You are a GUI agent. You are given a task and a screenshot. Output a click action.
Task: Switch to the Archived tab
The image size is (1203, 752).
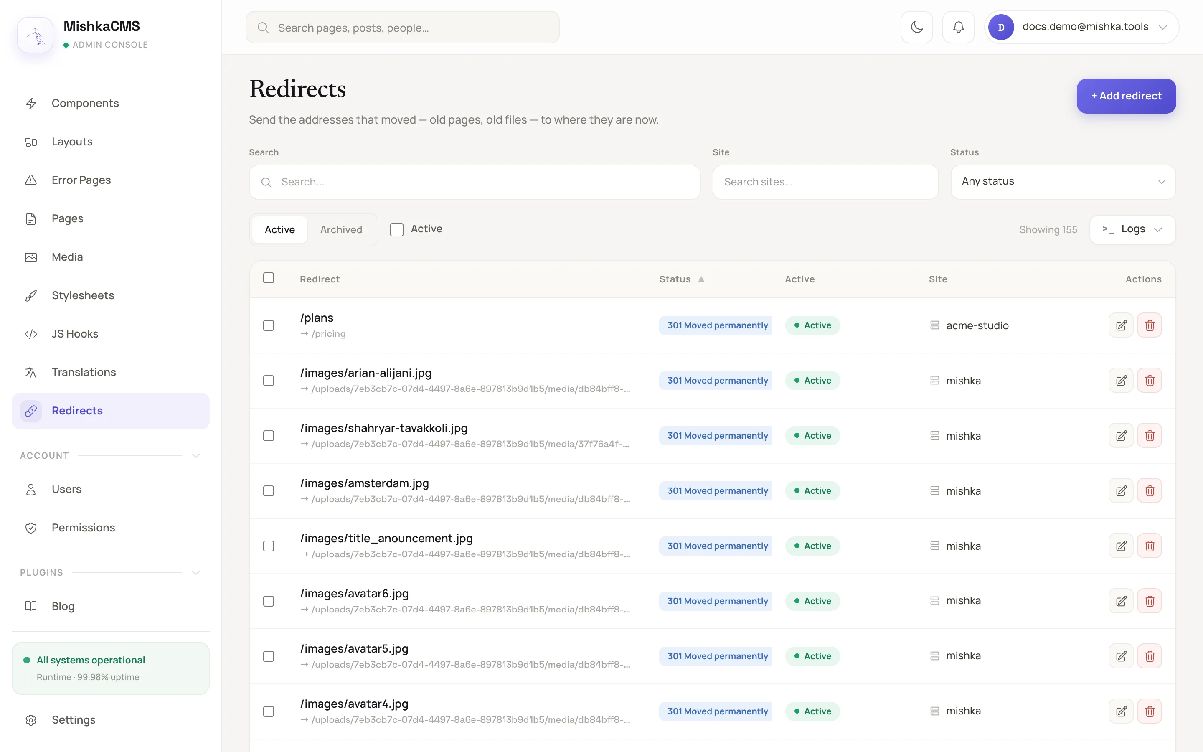click(x=341, y=229)
